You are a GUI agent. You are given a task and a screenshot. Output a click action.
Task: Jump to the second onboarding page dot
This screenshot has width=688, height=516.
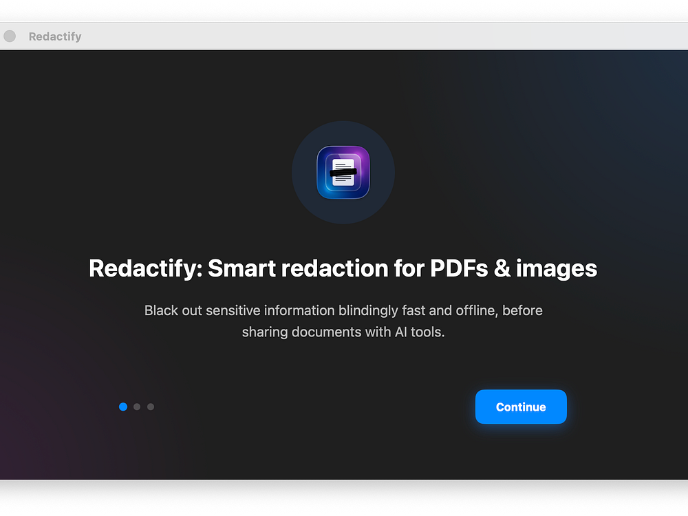[x=137, y=407]
